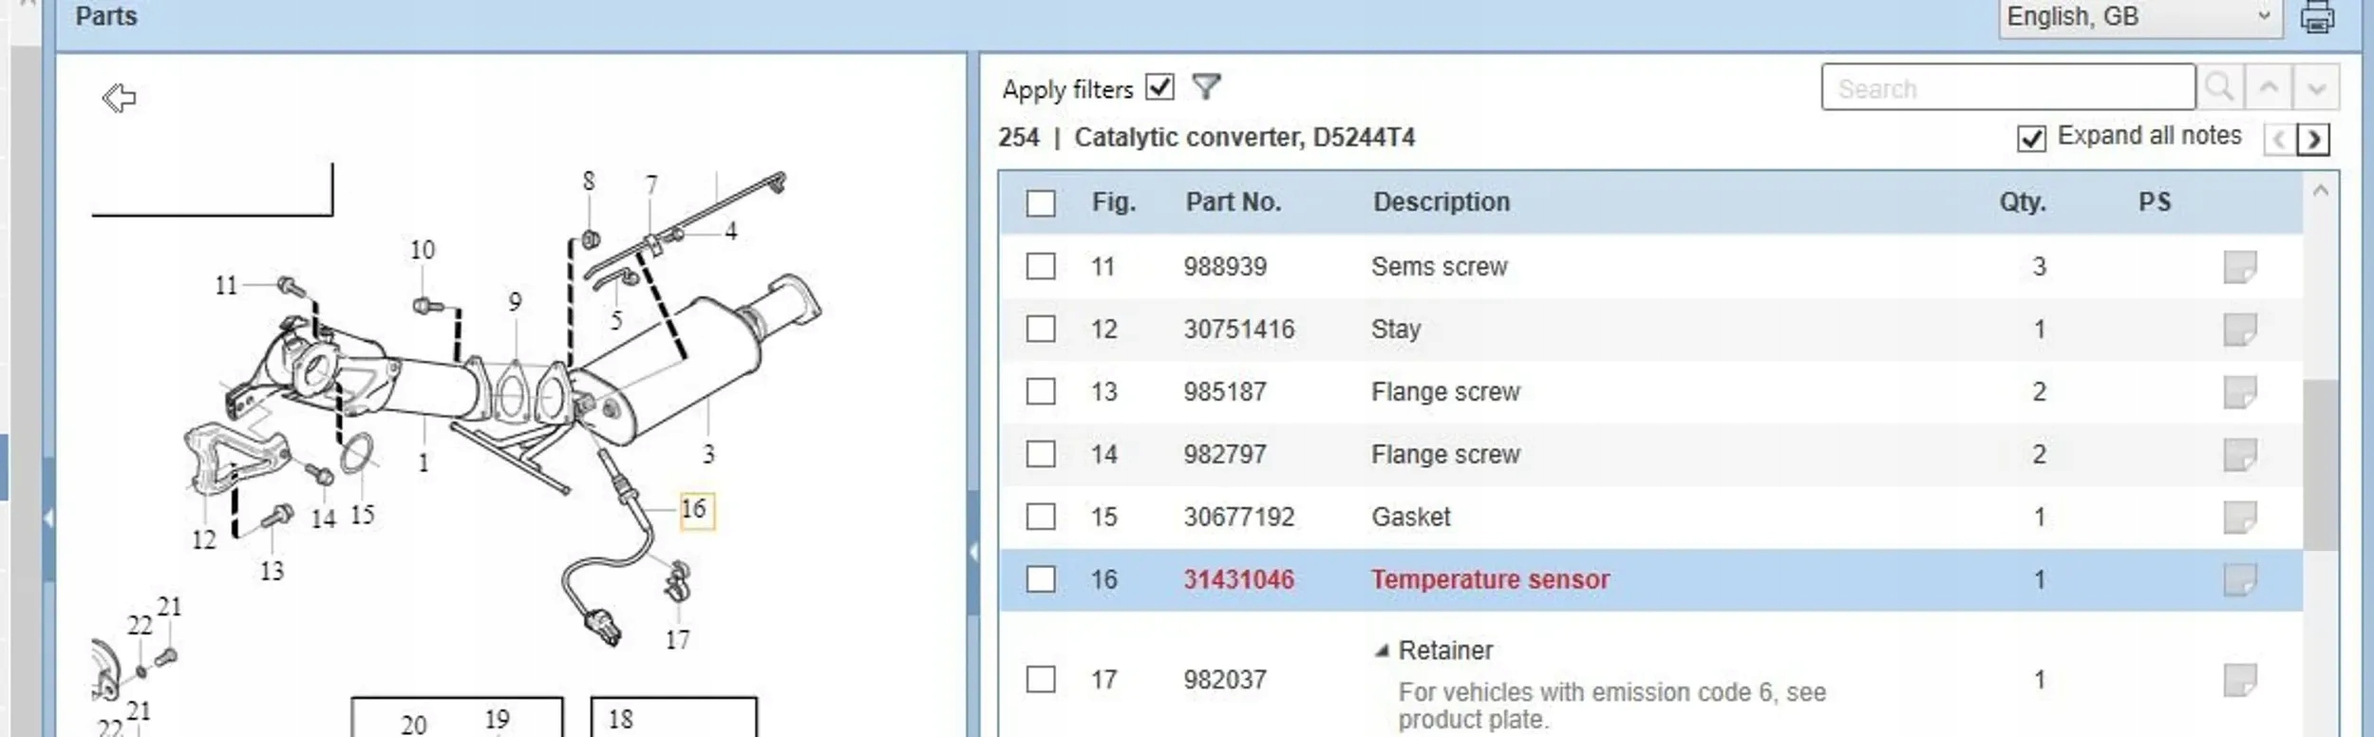This screenshot has height=737, width=2374.
Task: Click part number 30677192
Action: [1238, 517]
